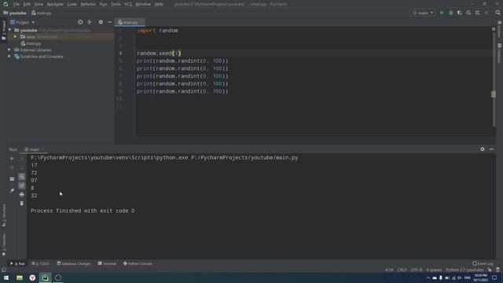Click the editor vertical scrollbar marker
The height and width of the screenshot is (283, 503).
coord(494,94)
